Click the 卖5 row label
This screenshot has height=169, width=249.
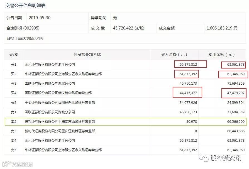pyautogui.click(x=14, y=150)
